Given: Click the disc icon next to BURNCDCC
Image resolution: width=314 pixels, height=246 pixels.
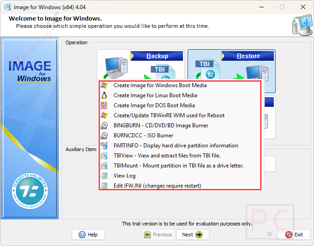Looking at the screenshot, I should tap(104, 136).
